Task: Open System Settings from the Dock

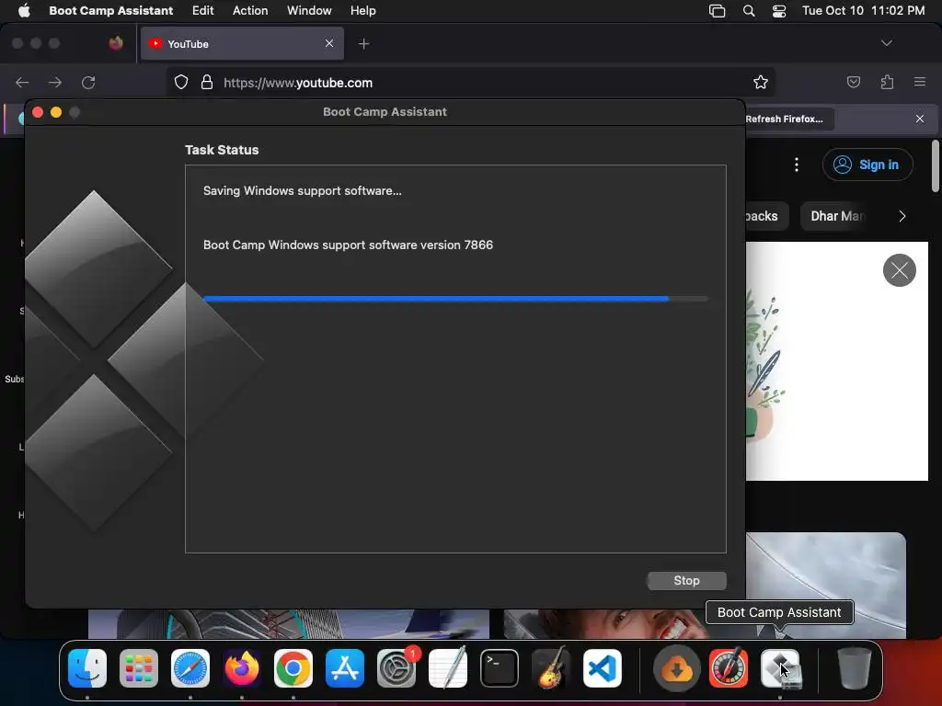Action: [x=396, y=668]
